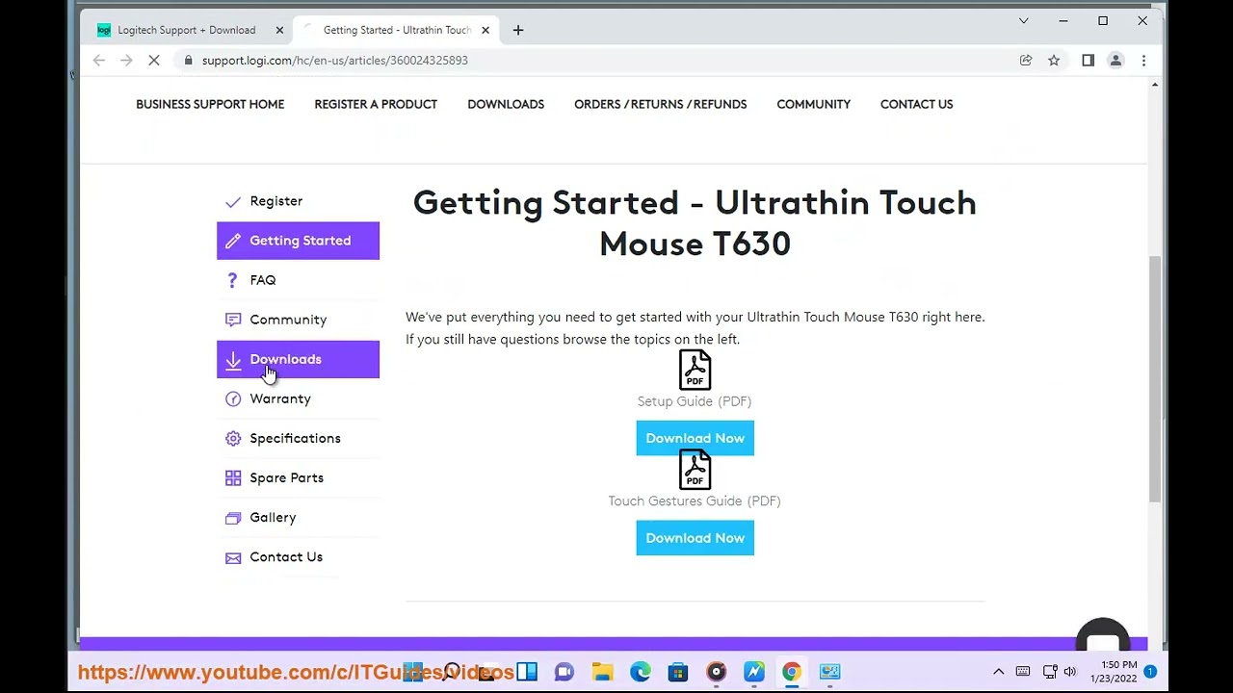This screenshot has width=1233, height=693.
Task: Open network settings from tray
Action: coord(1050,672)
